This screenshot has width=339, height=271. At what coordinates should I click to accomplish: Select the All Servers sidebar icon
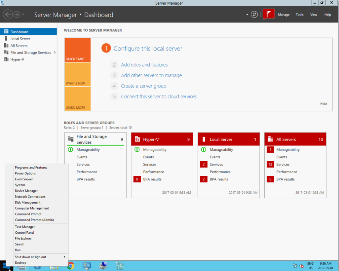click(6, 45)
